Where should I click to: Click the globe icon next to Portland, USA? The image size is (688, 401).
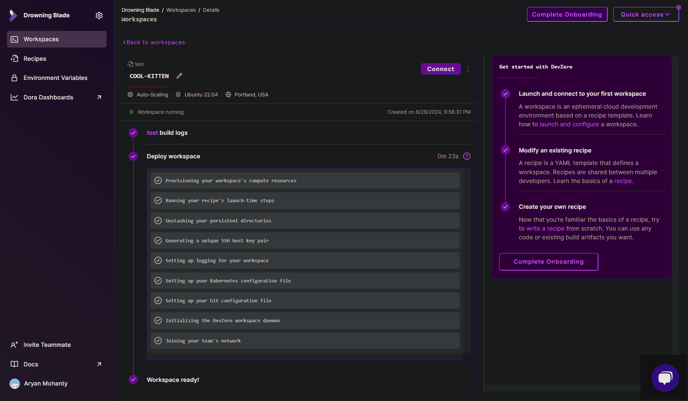227,95
